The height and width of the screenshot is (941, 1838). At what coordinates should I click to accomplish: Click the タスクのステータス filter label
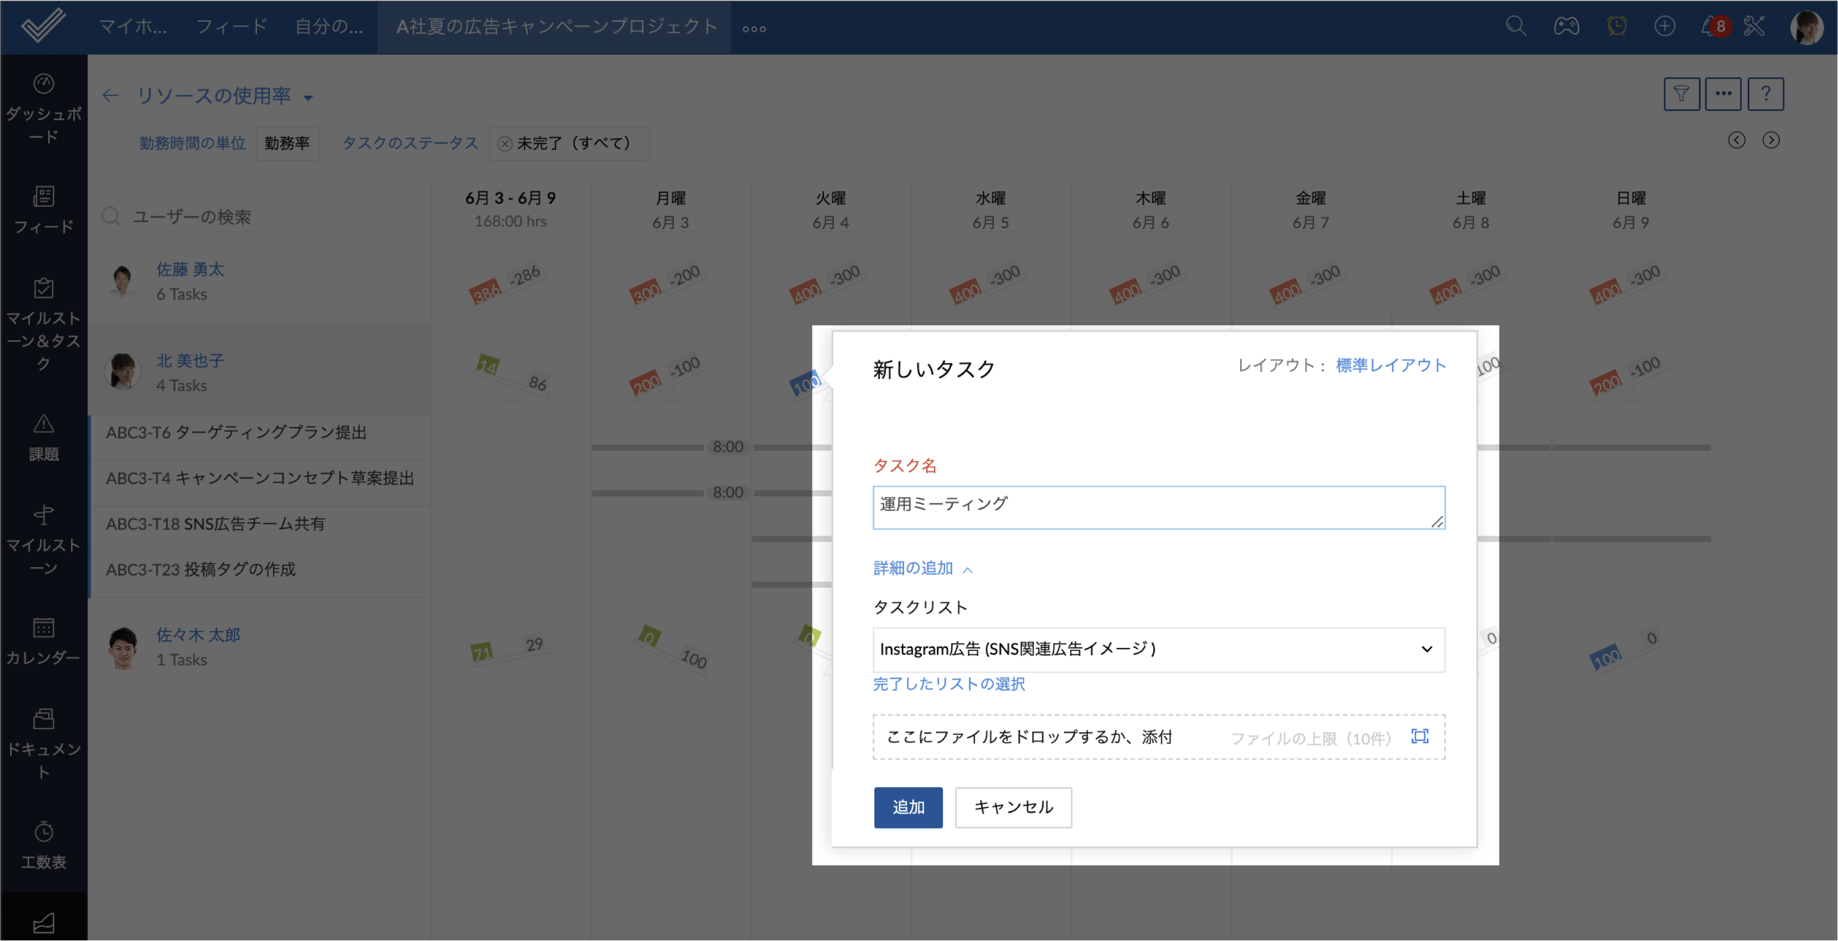410,143
